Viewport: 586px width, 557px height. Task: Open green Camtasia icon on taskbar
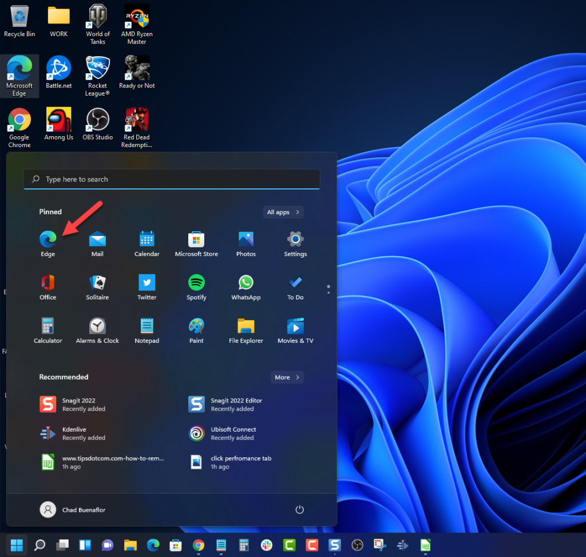tap(289, 546)
